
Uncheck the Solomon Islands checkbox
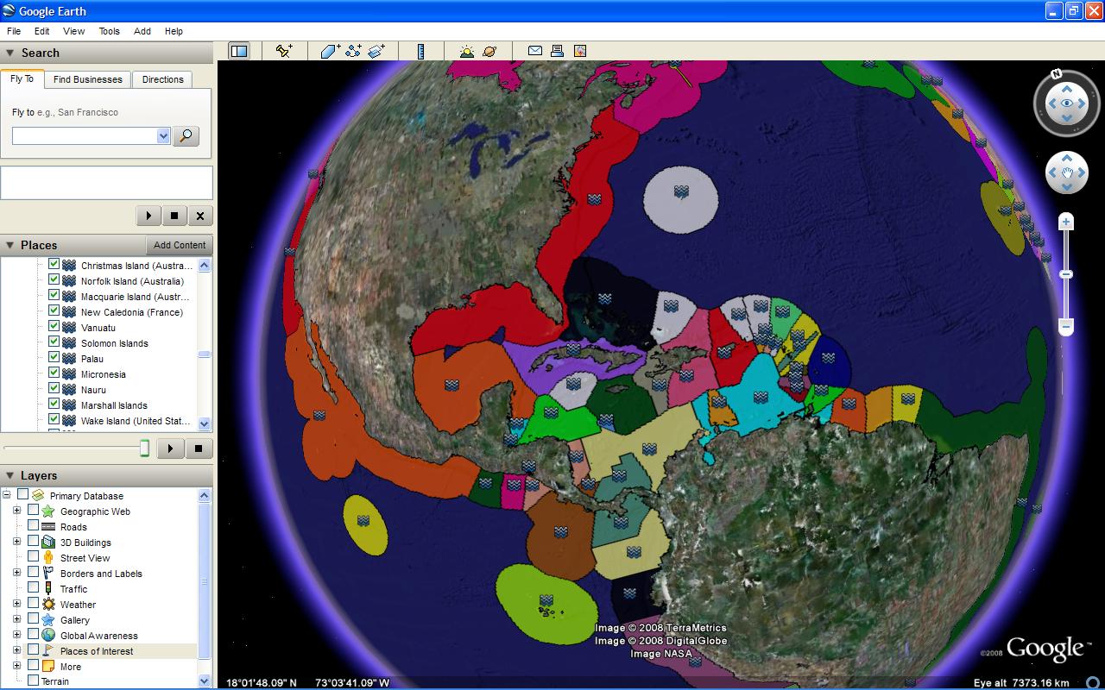tap(54, 343)
